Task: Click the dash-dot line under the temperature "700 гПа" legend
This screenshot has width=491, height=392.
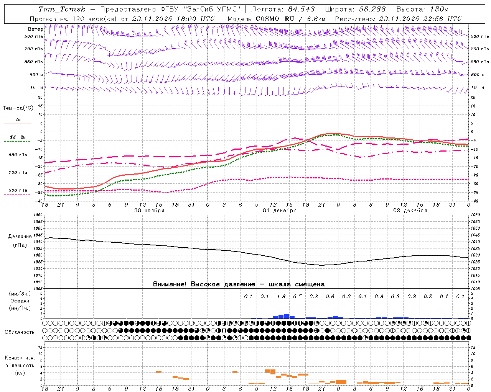Action: [x=18, y=177]
